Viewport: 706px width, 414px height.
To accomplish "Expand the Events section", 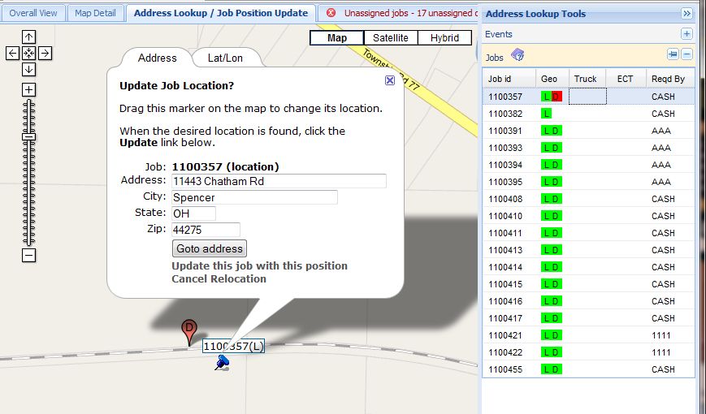I will click(687, 34).
